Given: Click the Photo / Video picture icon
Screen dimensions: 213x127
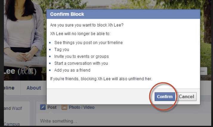Looking at the screenshot, I should tap(64, 107).
